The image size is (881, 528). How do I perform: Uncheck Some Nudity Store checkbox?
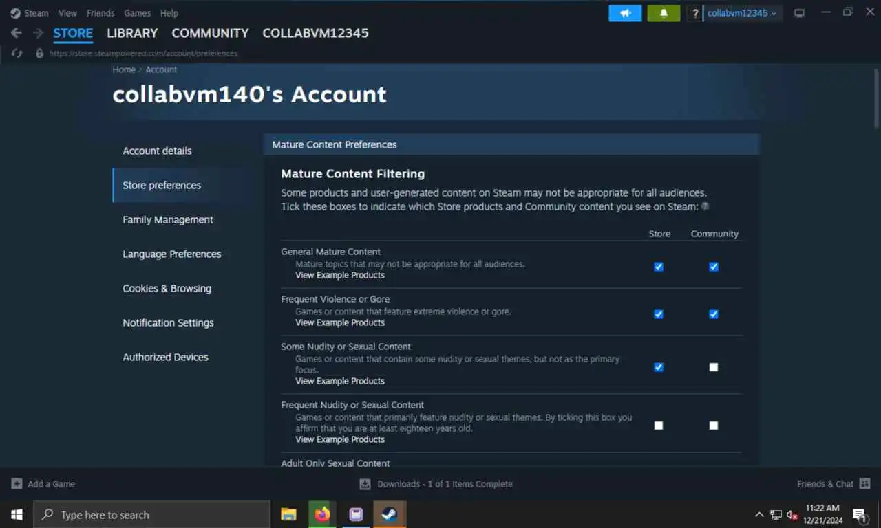(x=659, y=367)
